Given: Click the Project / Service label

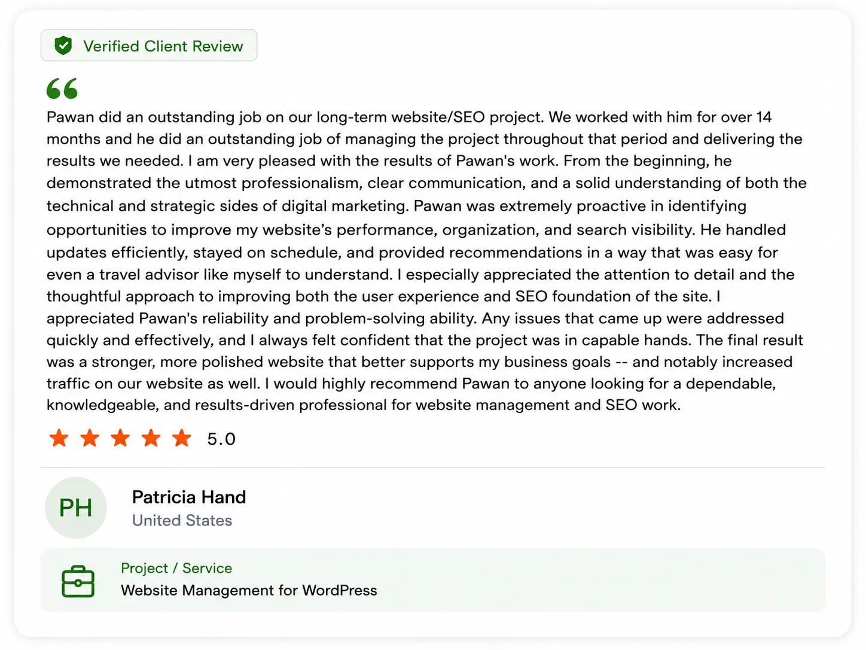Looking at the screenshot, I should click(x=176, y=568).
